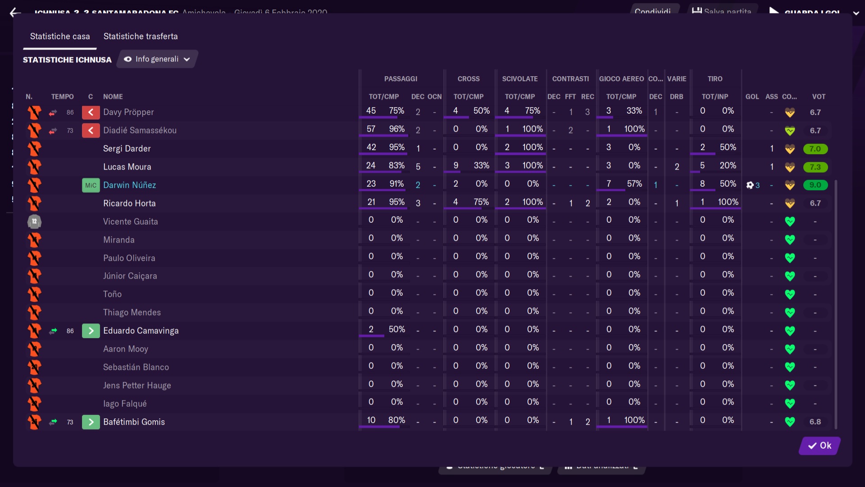Click the player list vertical scrollbar

[x=836, y=304]
